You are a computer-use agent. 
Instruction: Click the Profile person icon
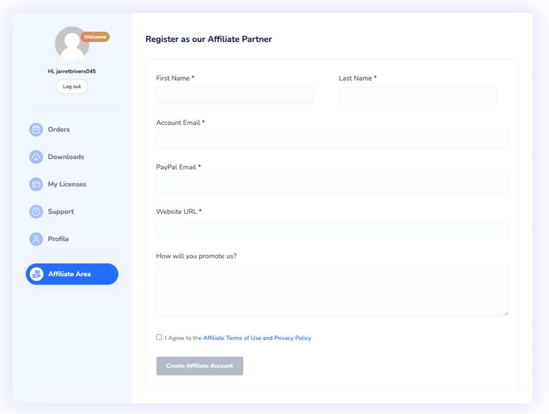35,239
